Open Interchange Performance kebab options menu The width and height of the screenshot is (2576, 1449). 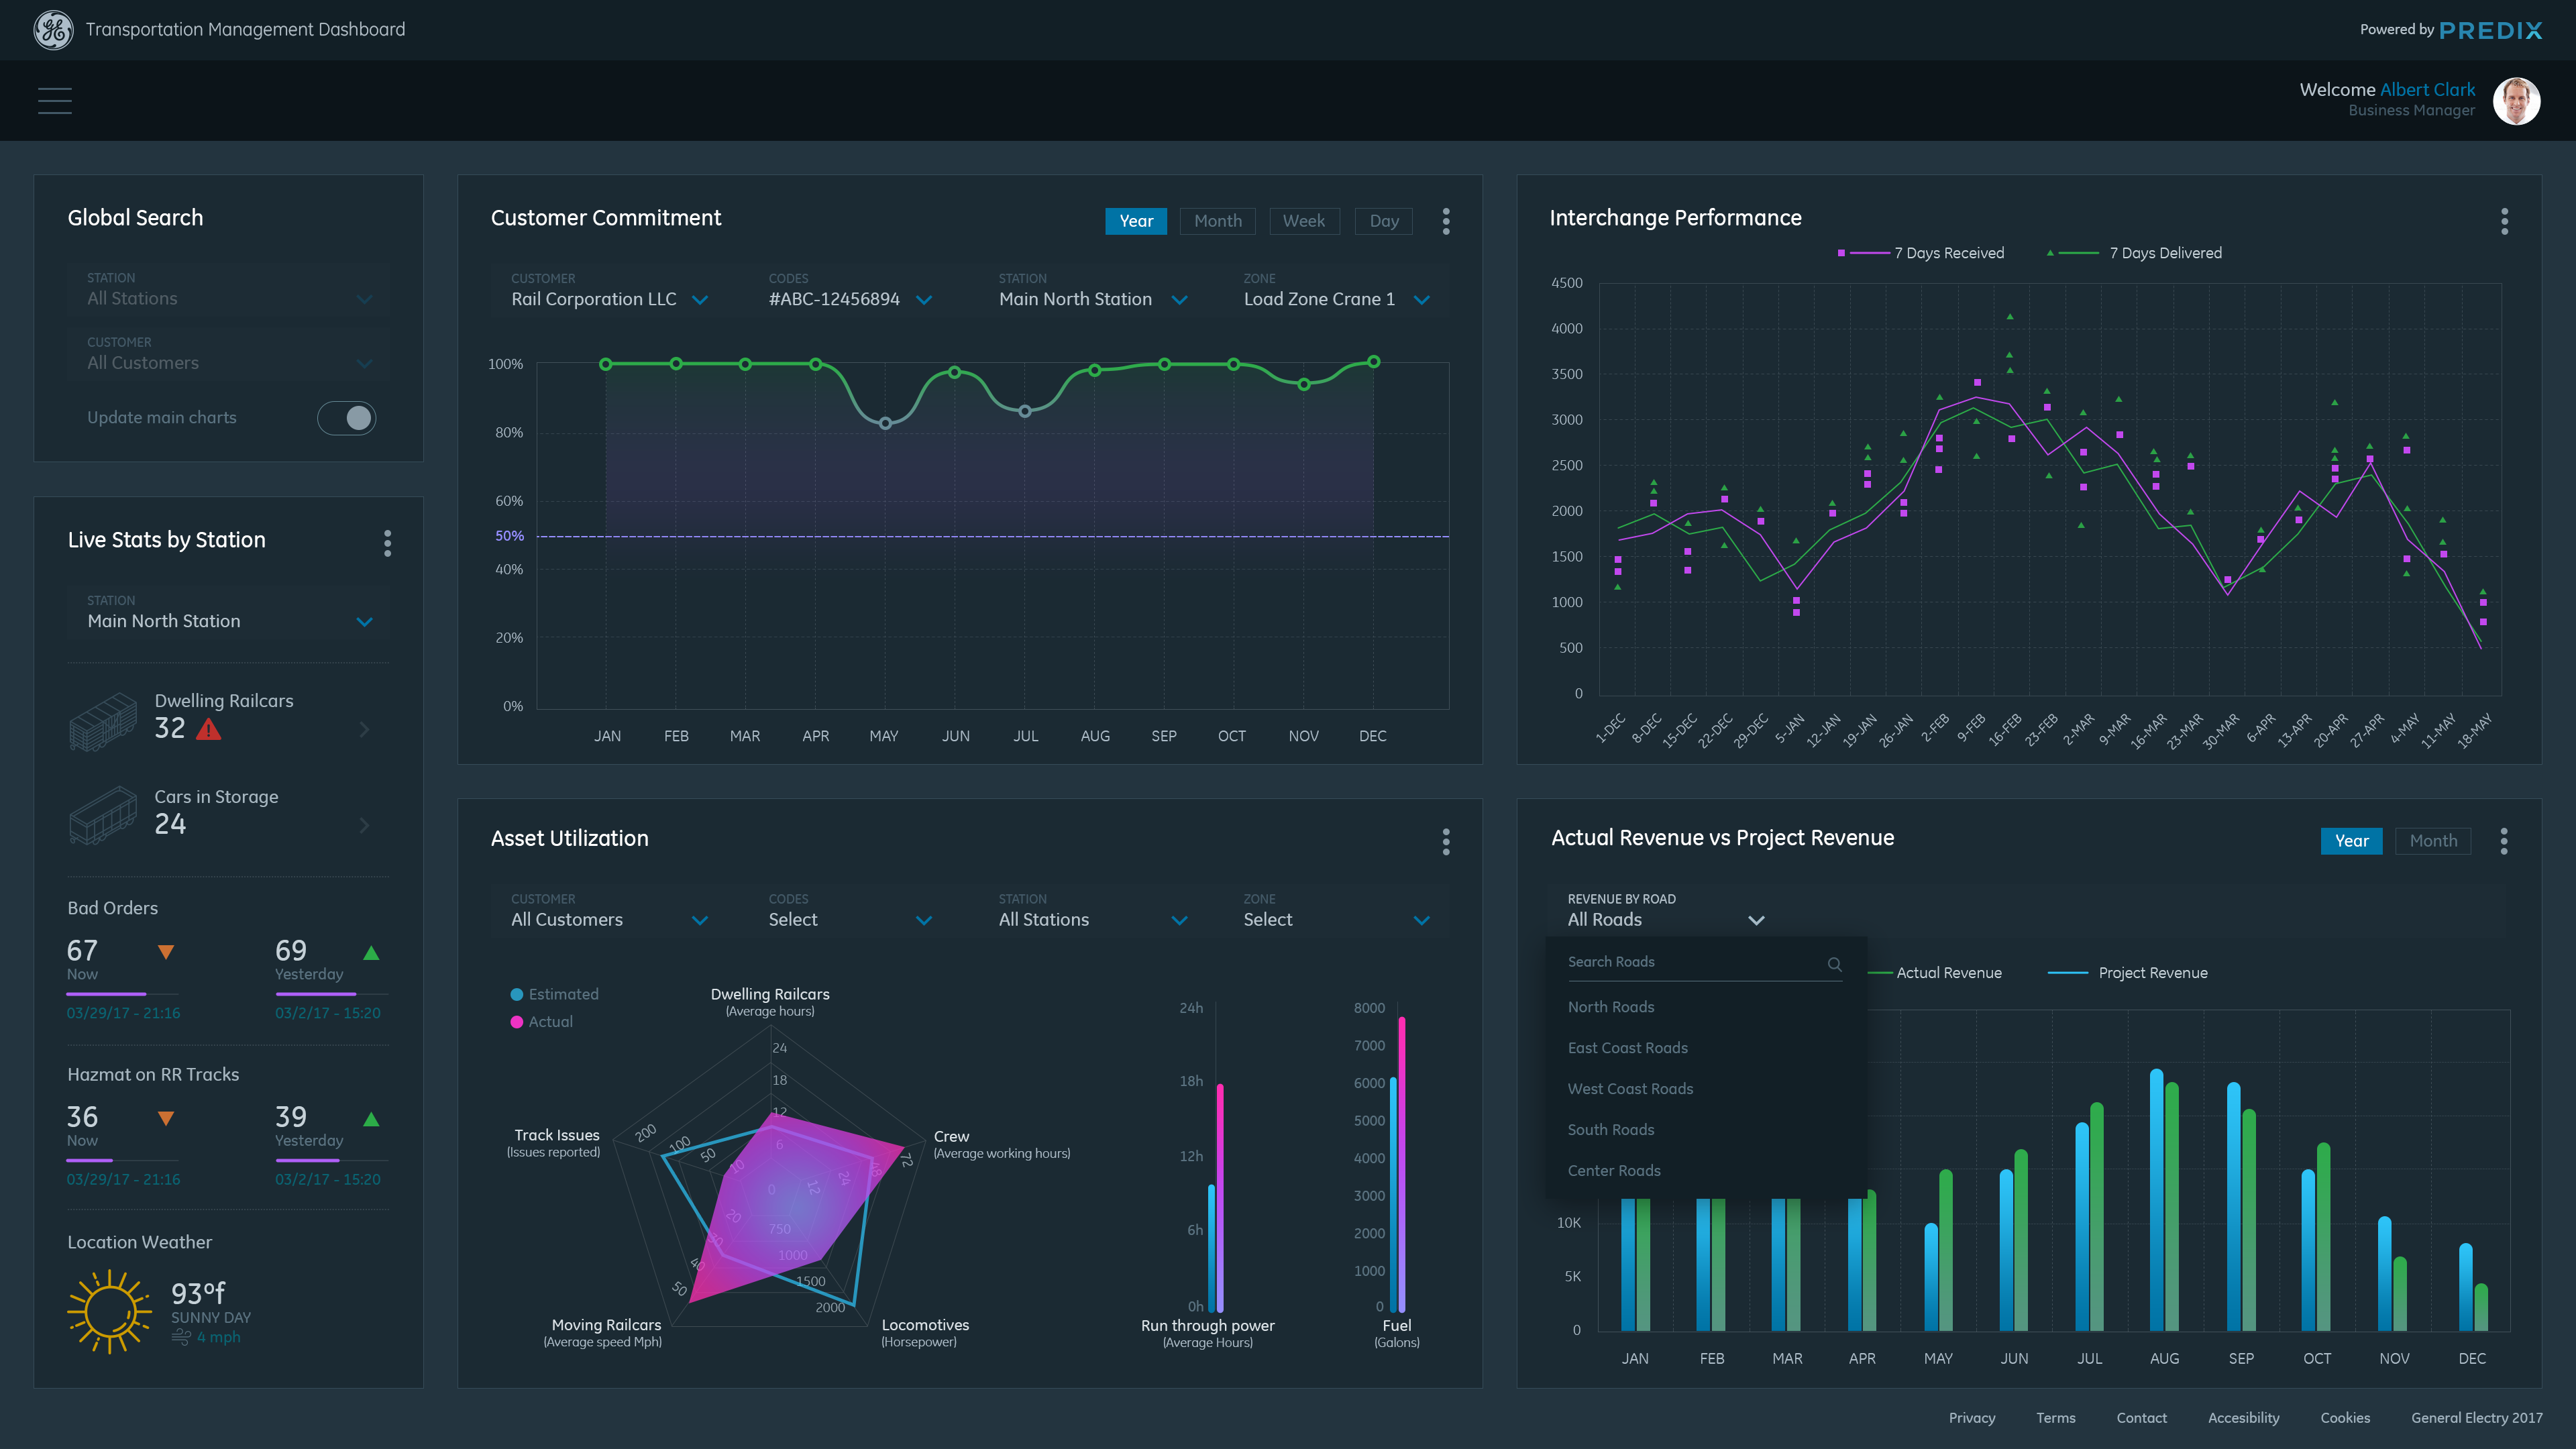[2504, 221]
